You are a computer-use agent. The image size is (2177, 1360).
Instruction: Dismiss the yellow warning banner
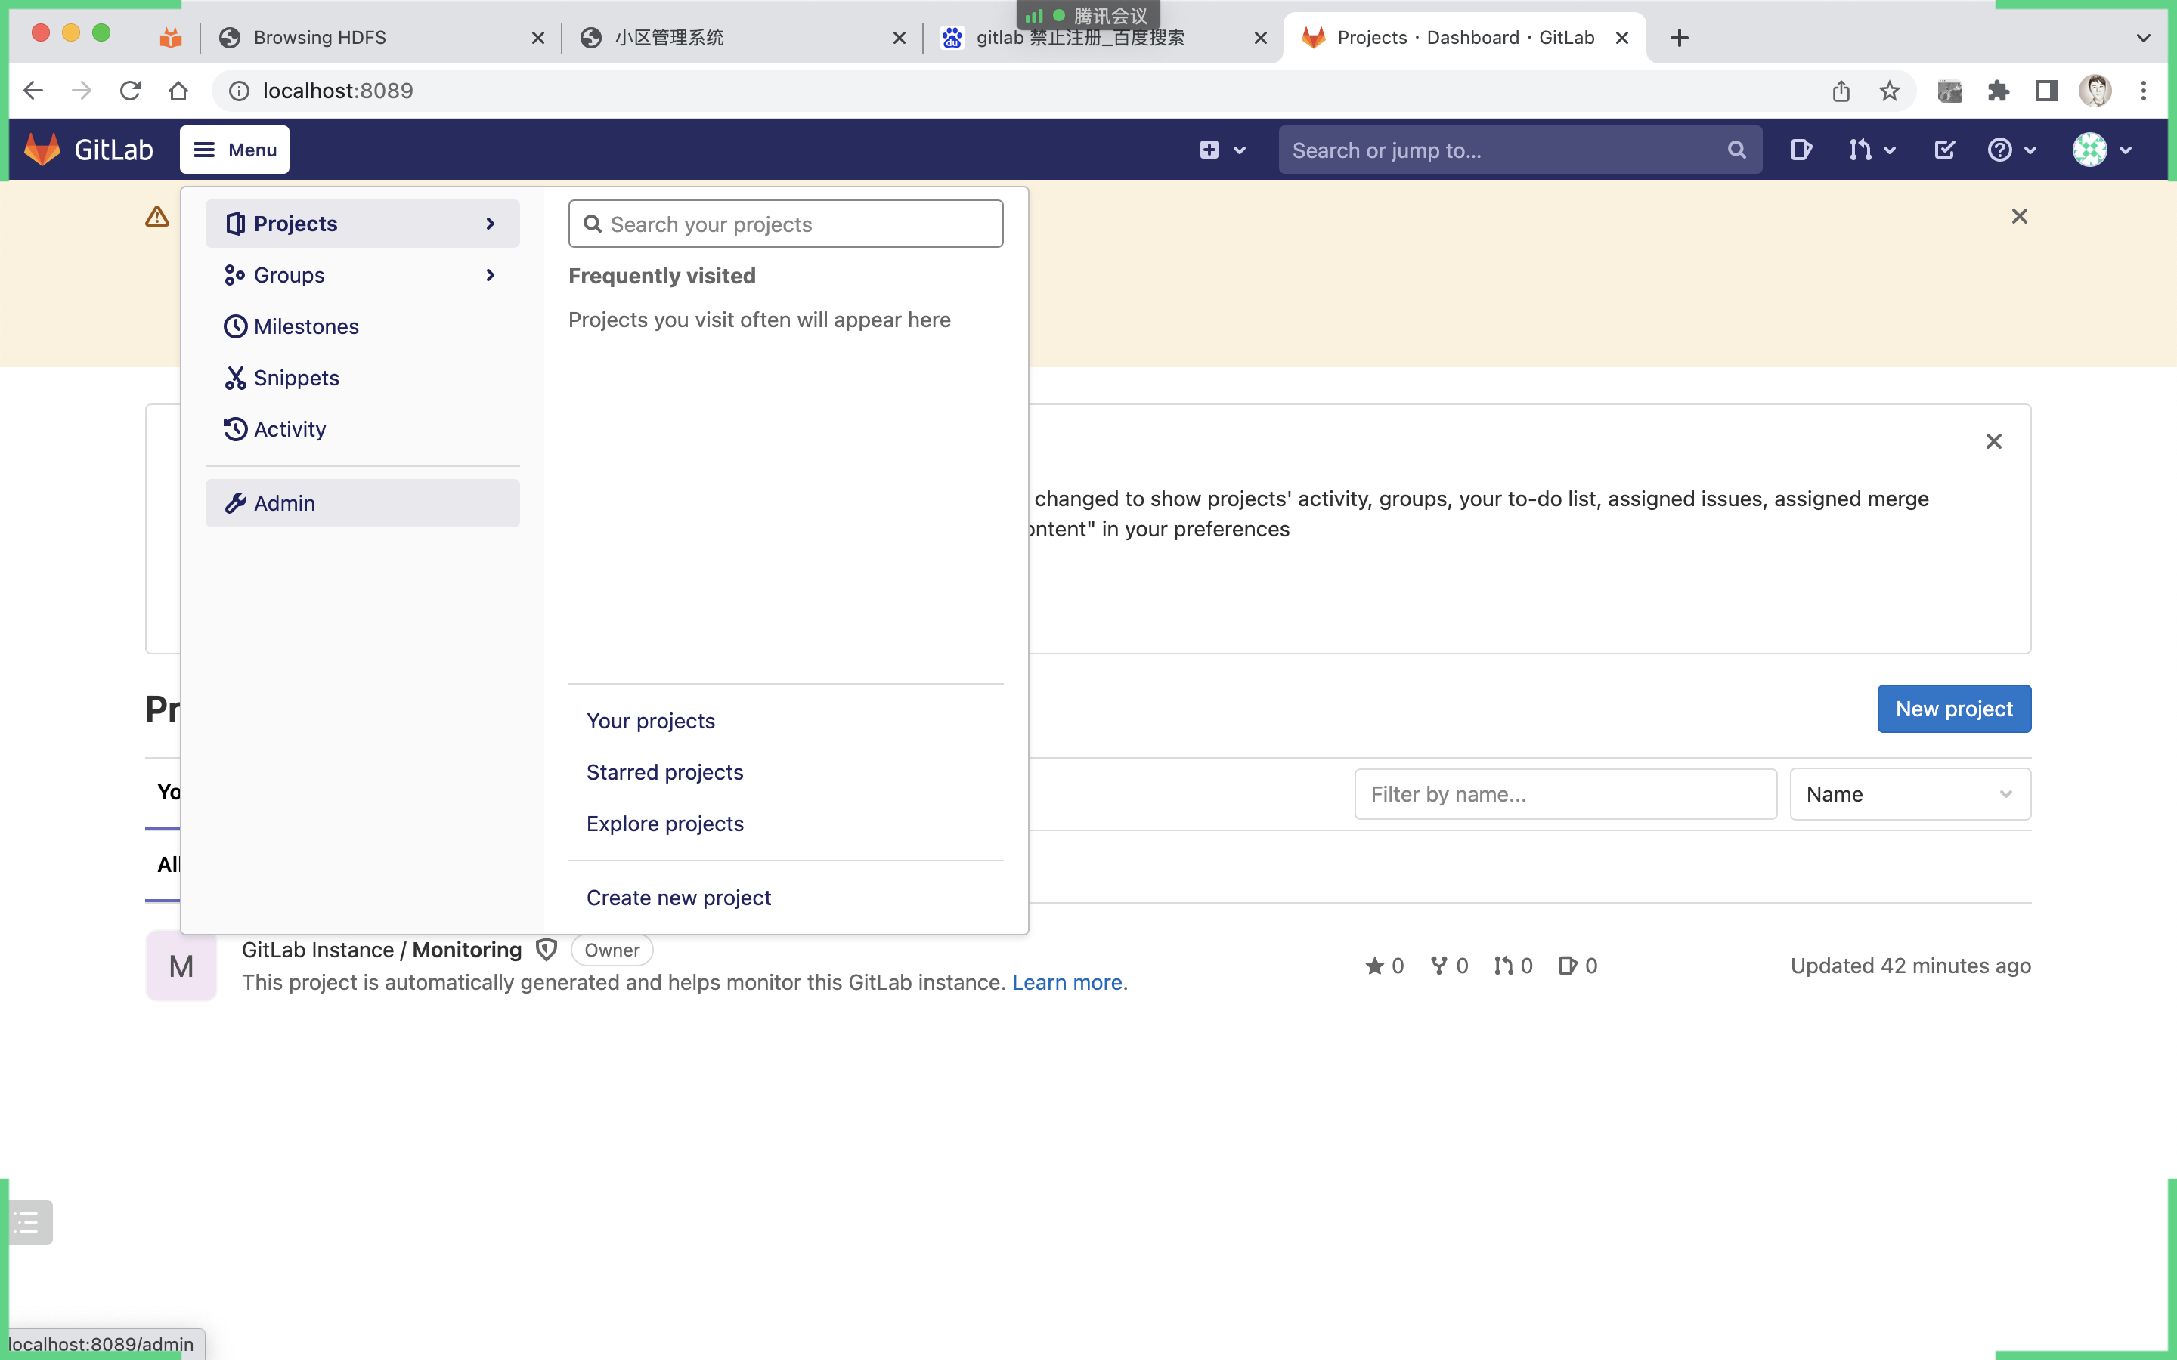tap(2019, 216)
